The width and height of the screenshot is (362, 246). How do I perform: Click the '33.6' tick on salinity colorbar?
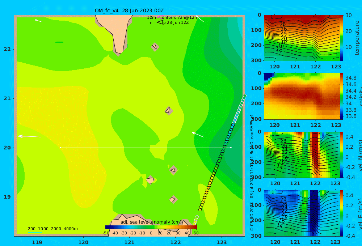pos(351,116)
